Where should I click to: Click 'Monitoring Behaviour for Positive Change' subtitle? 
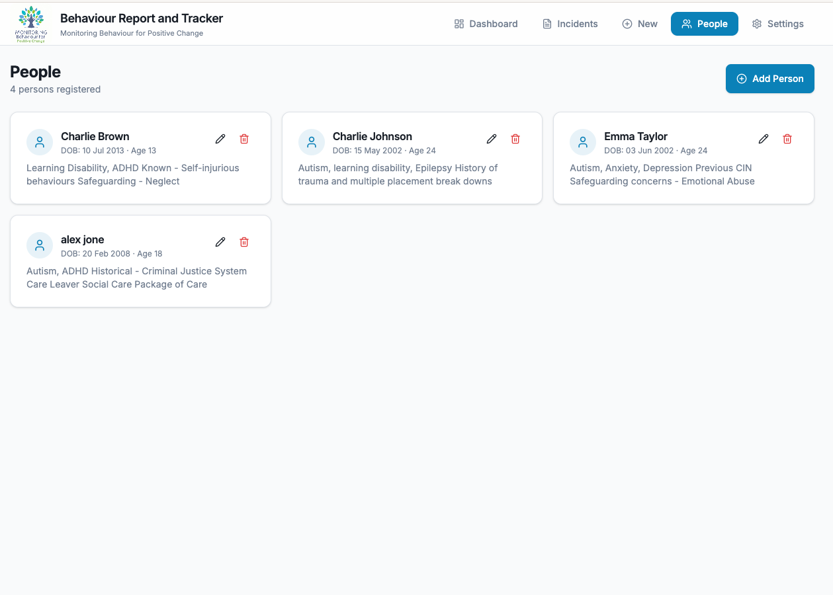coord(132,33)
